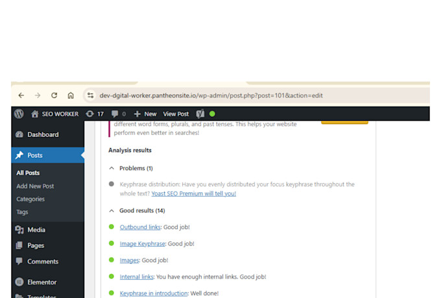Collapse the Problems (1) section
Image resolution: width=441 pixels, height=298 pixels.
112,168
